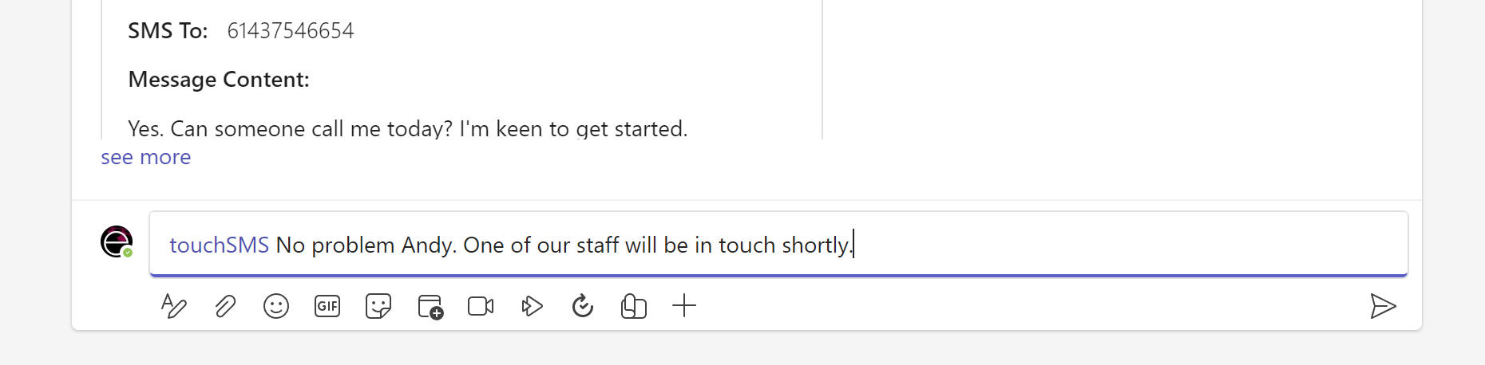Image resolution: width=1485 pixels, height=365 pixels.
Task: Expand the message using see more
Action: tap(146, 157)
